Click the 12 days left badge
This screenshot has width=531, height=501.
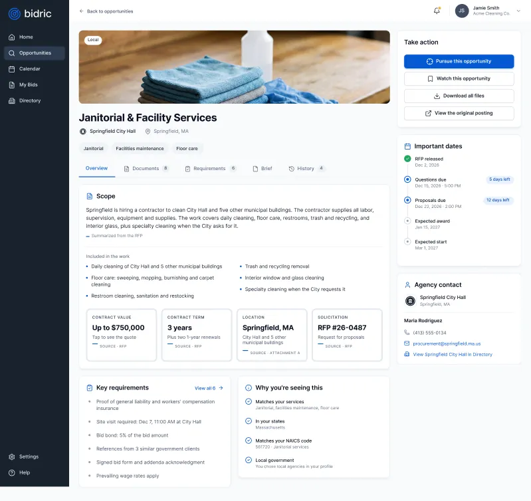point(498,201)
